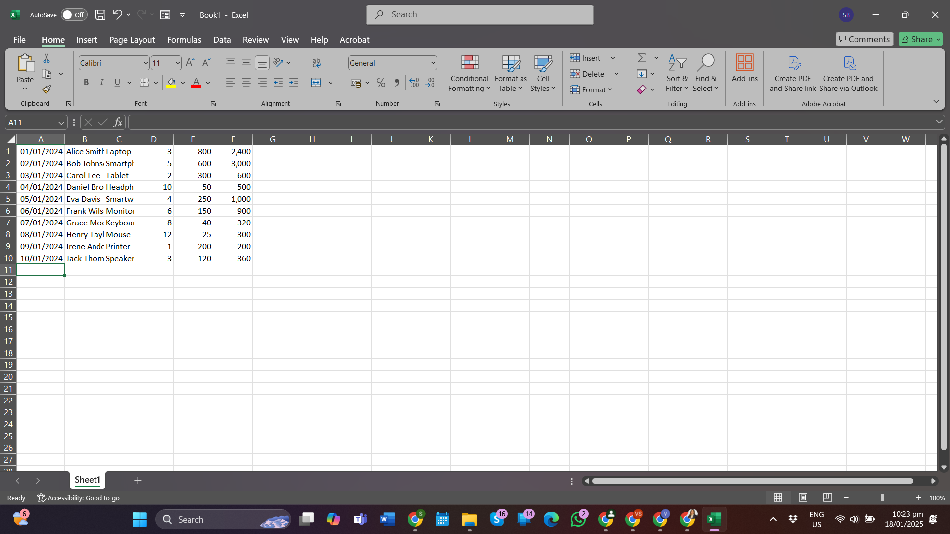
Task: Click the Merge & Center icon
Action: 316,83
